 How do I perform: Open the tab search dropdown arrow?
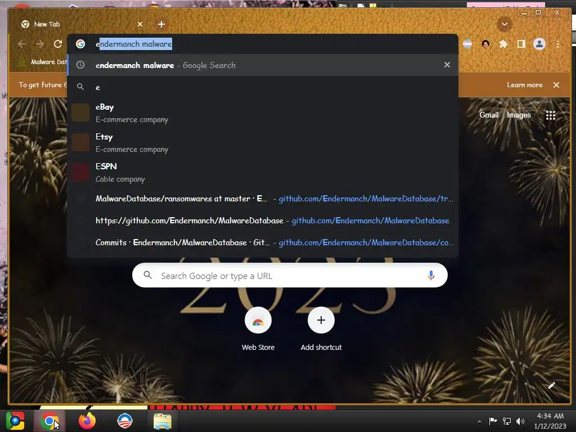[505, 24]
